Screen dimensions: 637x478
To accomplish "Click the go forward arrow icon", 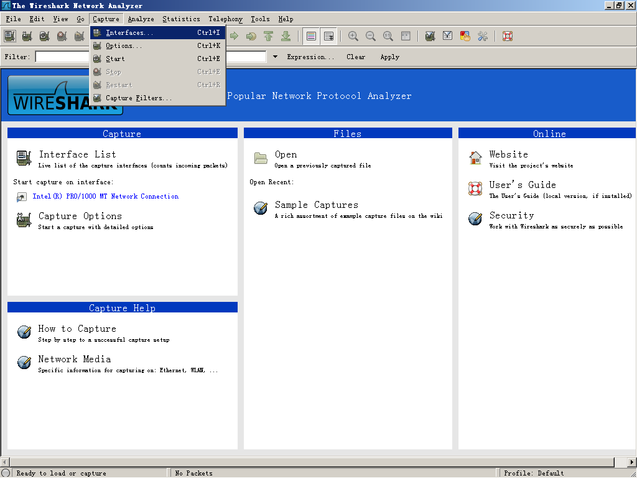I will [x=234, y=36].
